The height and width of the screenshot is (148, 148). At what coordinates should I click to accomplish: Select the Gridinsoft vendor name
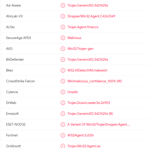pyautogui.click(x=13, y=146)
